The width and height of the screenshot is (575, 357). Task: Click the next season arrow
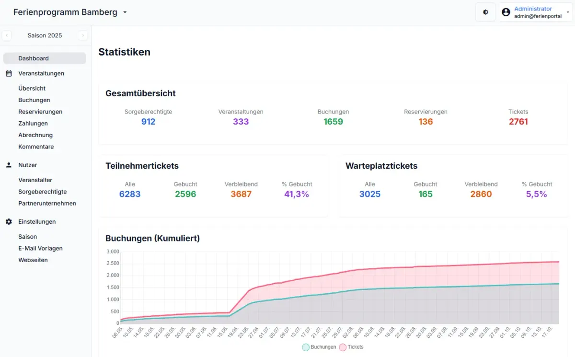[x=83, y=35]
